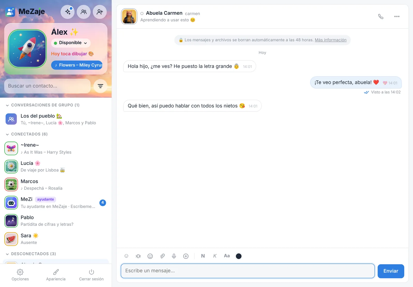Click the add contact icon
The image size is (413, 287).
pos(100,12)
